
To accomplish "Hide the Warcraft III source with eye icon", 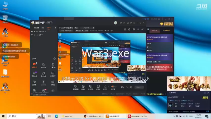I will click(x=32, y=31).
